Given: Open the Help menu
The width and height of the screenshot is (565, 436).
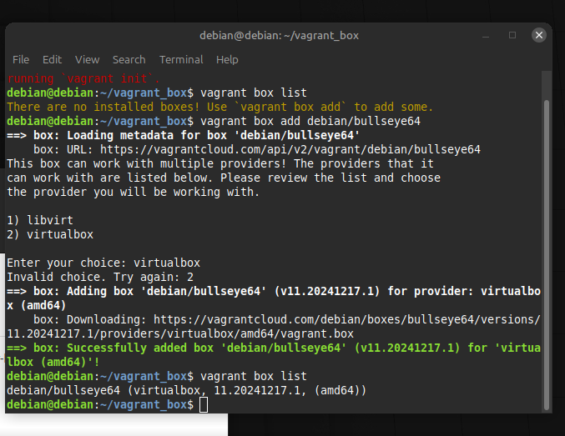Looking at the screenshot, I should pyautogui.click(x=227, y=59).
